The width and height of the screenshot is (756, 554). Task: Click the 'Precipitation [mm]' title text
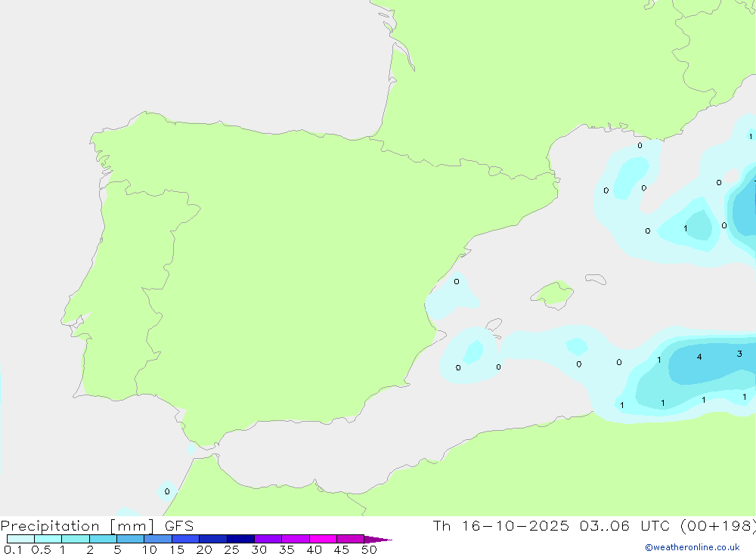click(77, 526)
